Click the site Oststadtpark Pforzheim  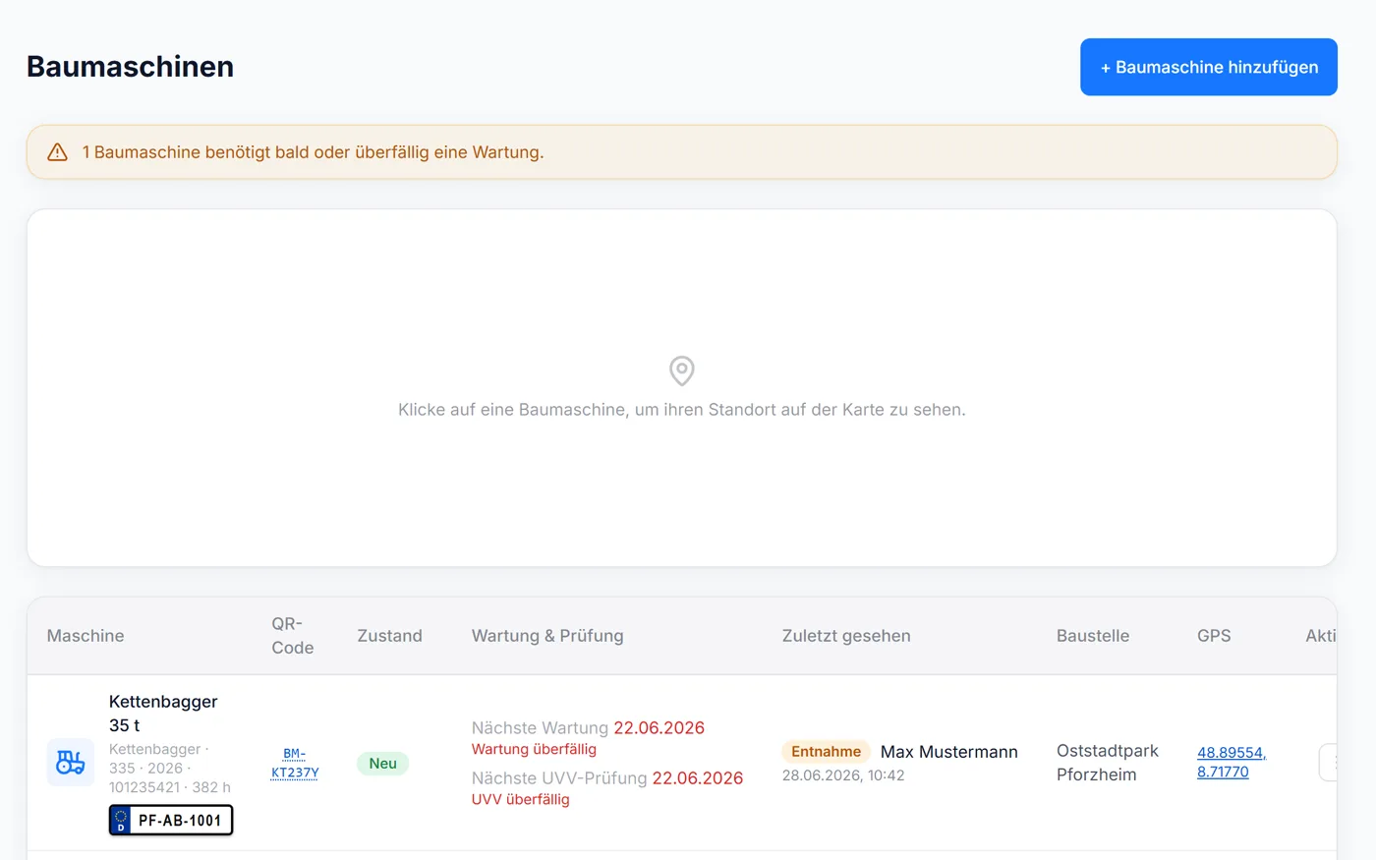pyautogui.click(x=1108, y=763)
